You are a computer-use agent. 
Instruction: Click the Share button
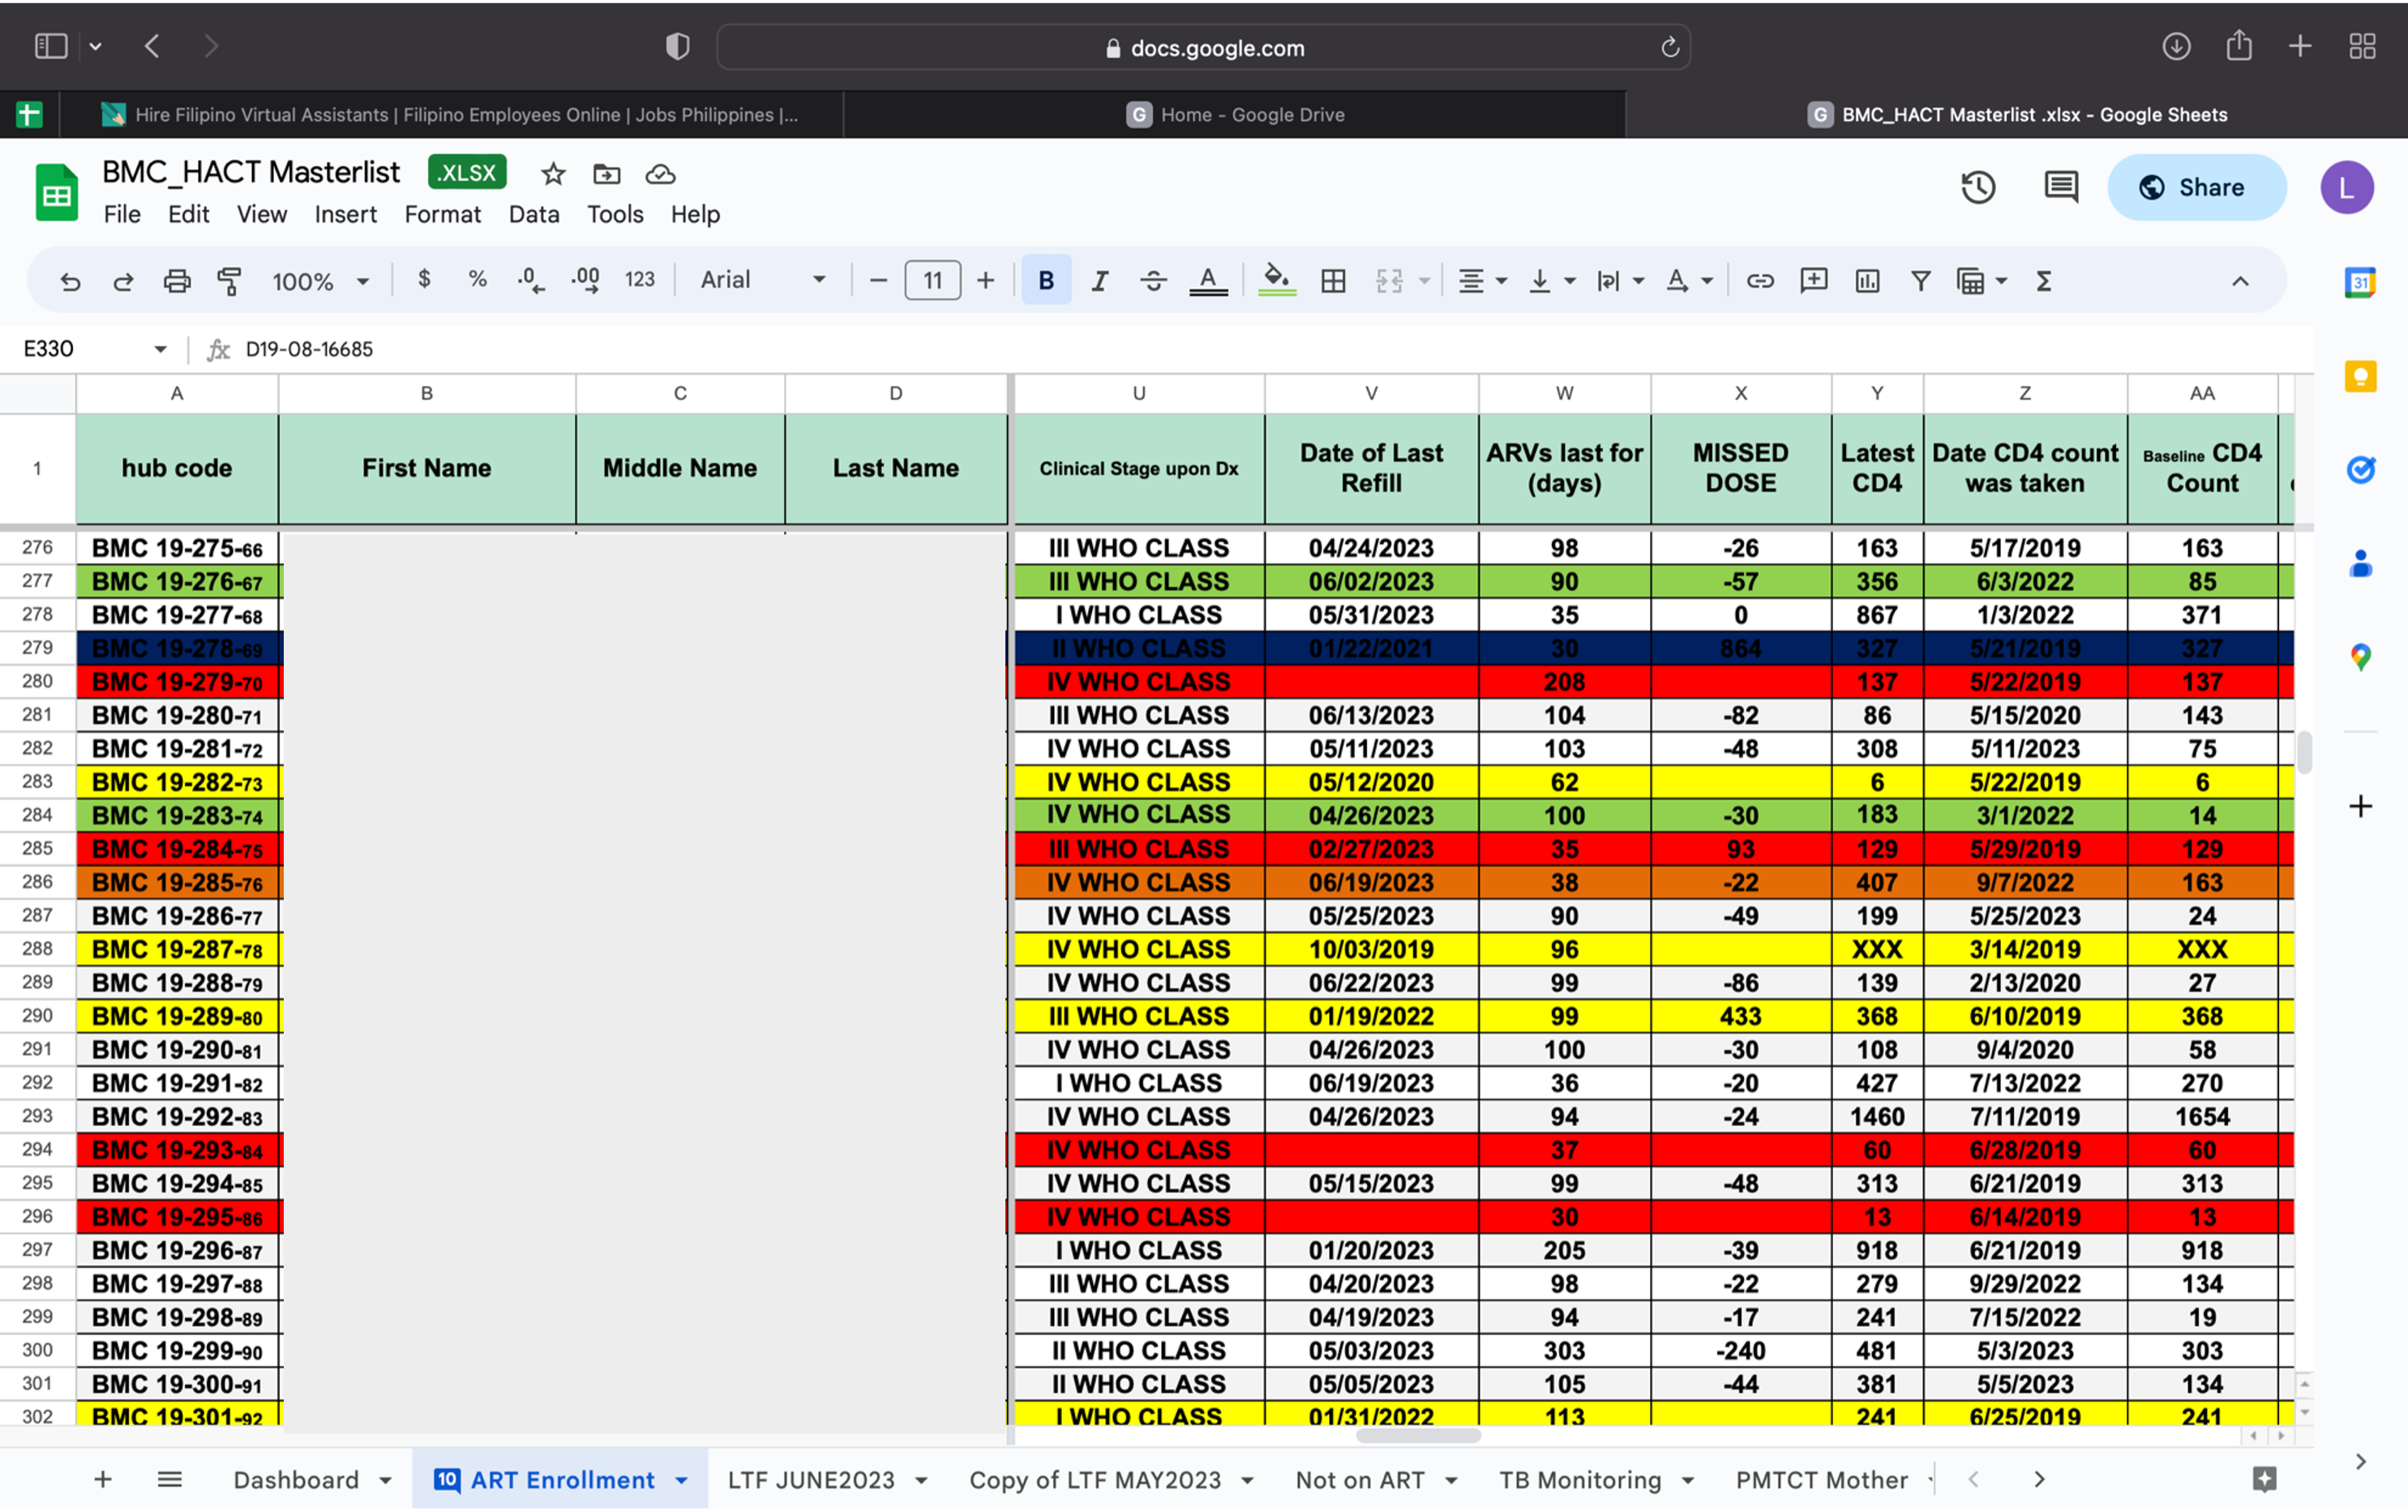(2196, 187)
